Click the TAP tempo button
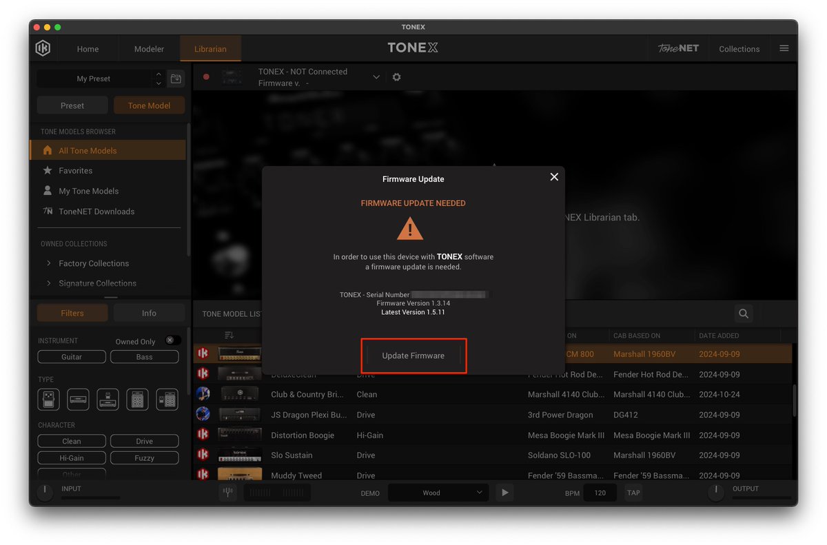Viewport: 827px width, 545px height. [633, 493]
